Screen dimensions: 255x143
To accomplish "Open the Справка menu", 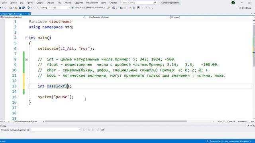I will (113, 3).
